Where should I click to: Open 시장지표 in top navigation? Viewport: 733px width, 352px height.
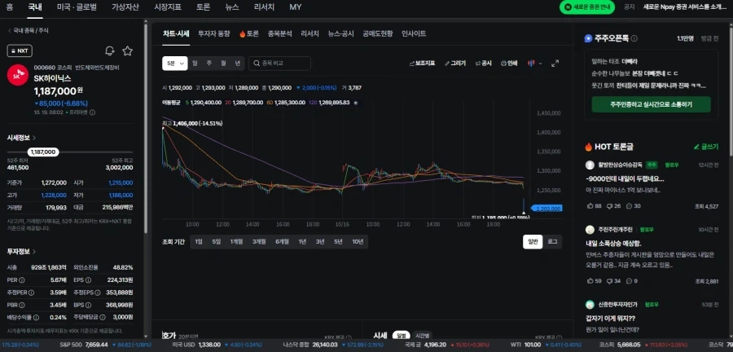[x=168, y=7]
